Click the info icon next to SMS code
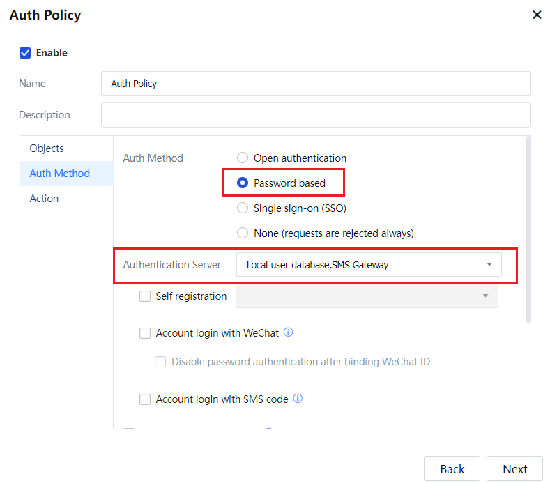The height and width of the screenshot is (483, 550). tap(298, 399)
